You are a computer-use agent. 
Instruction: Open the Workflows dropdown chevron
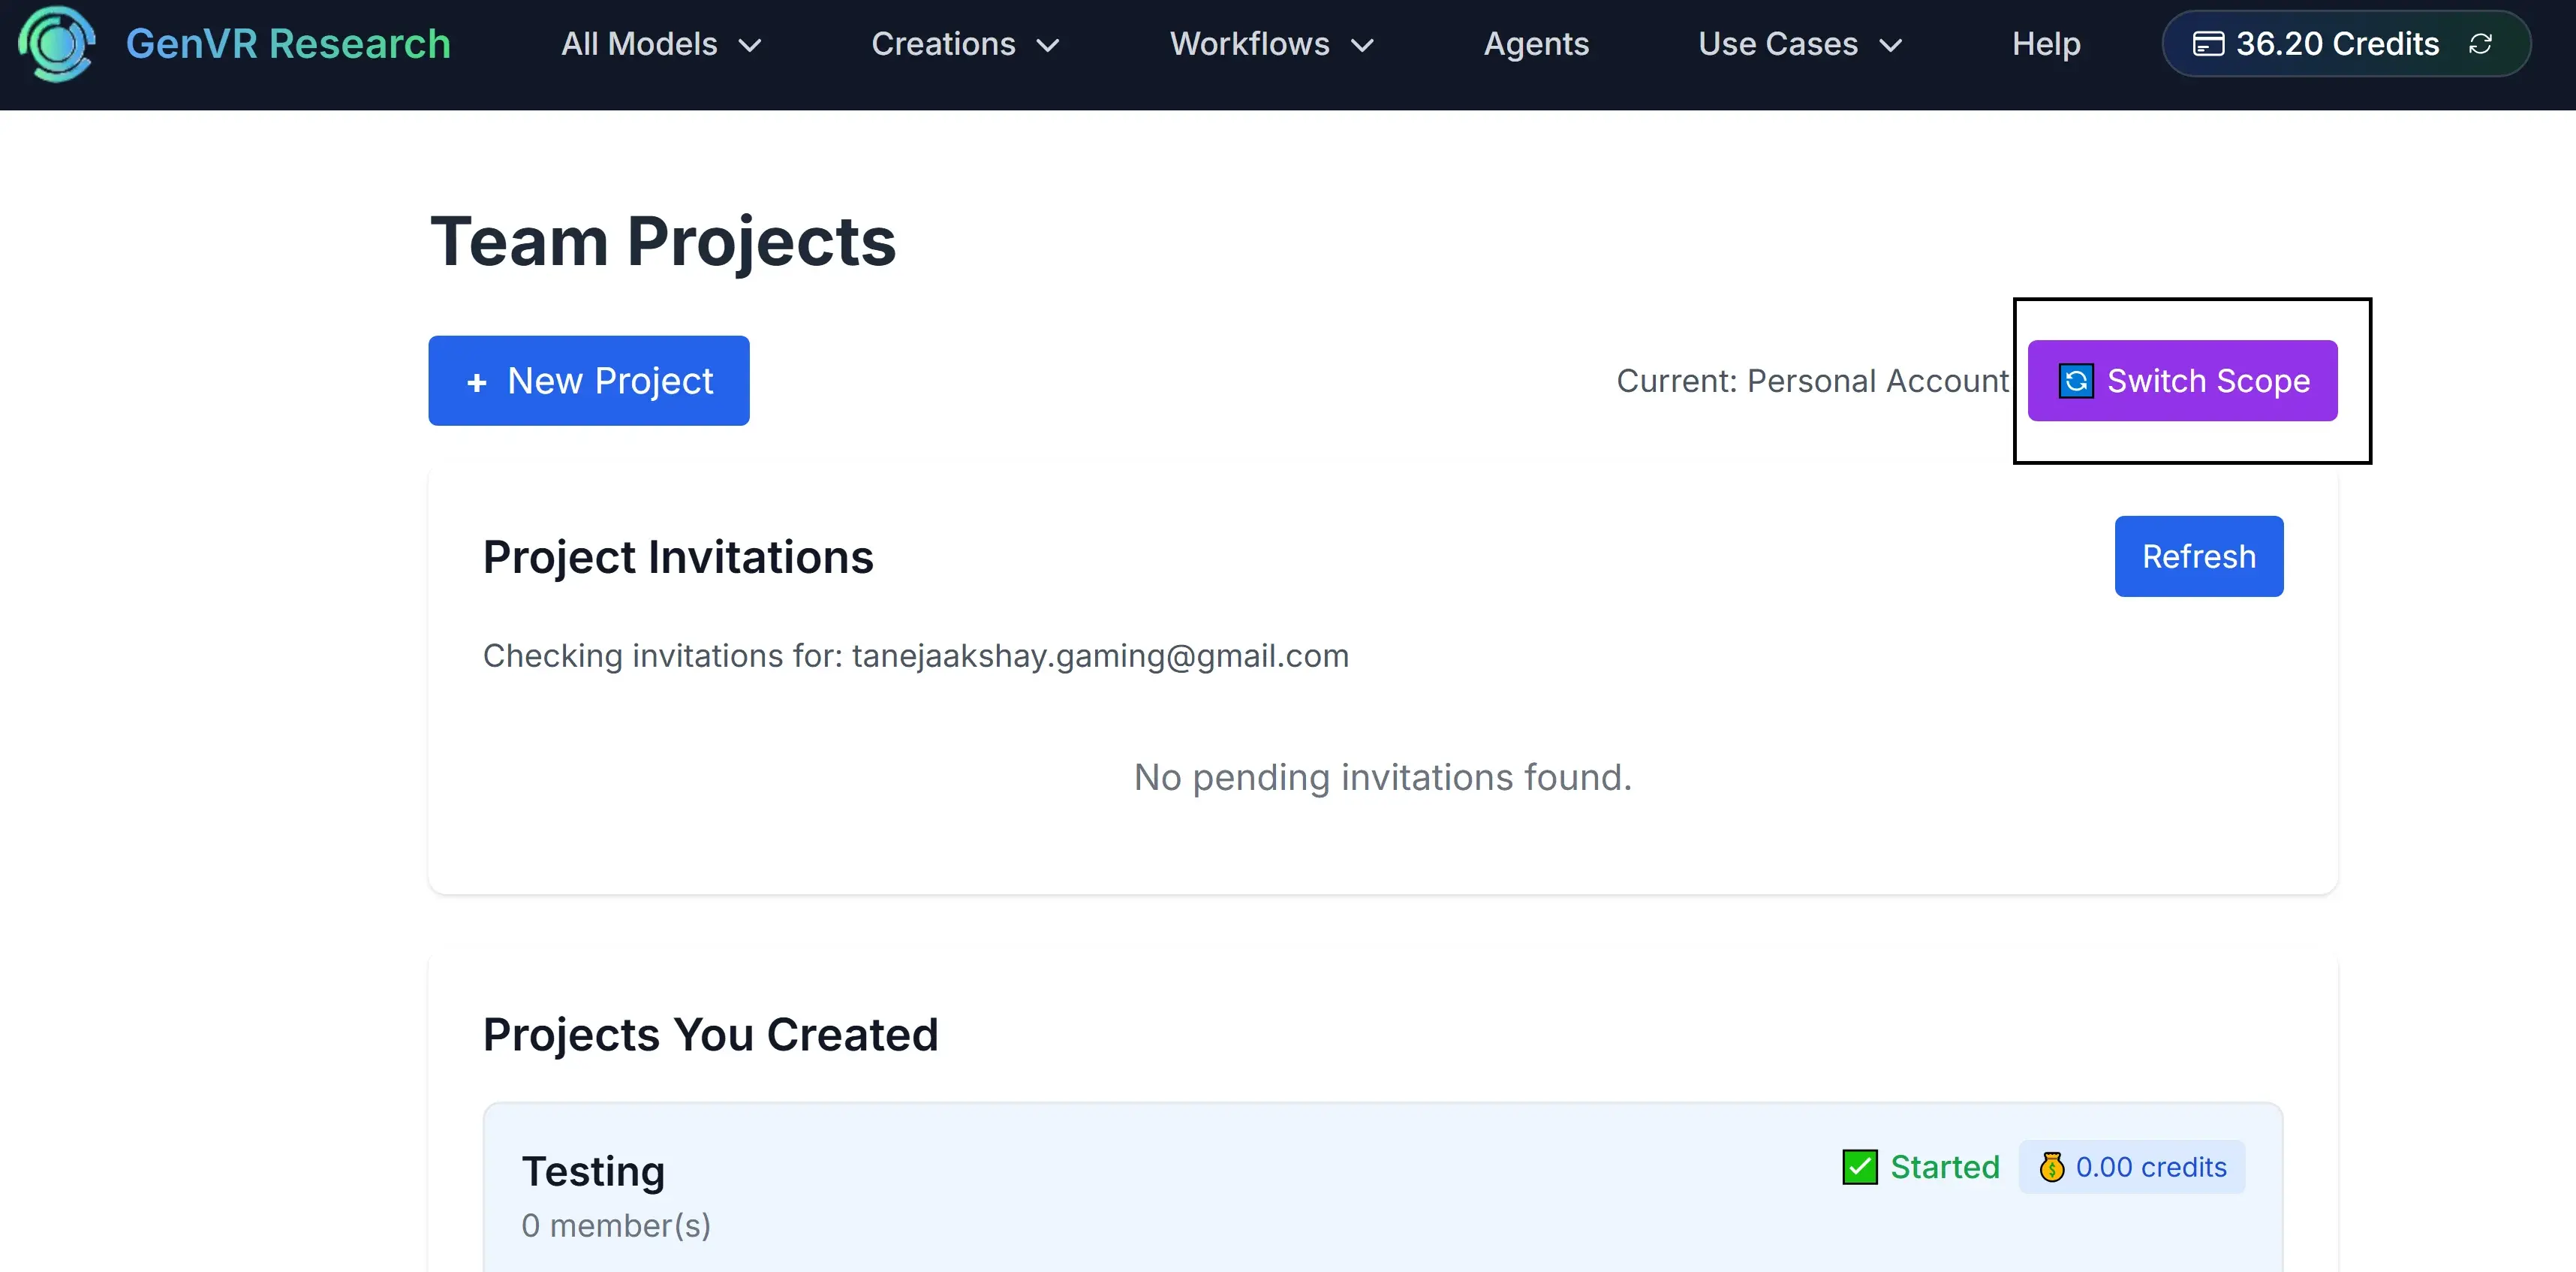[1362, 46]
